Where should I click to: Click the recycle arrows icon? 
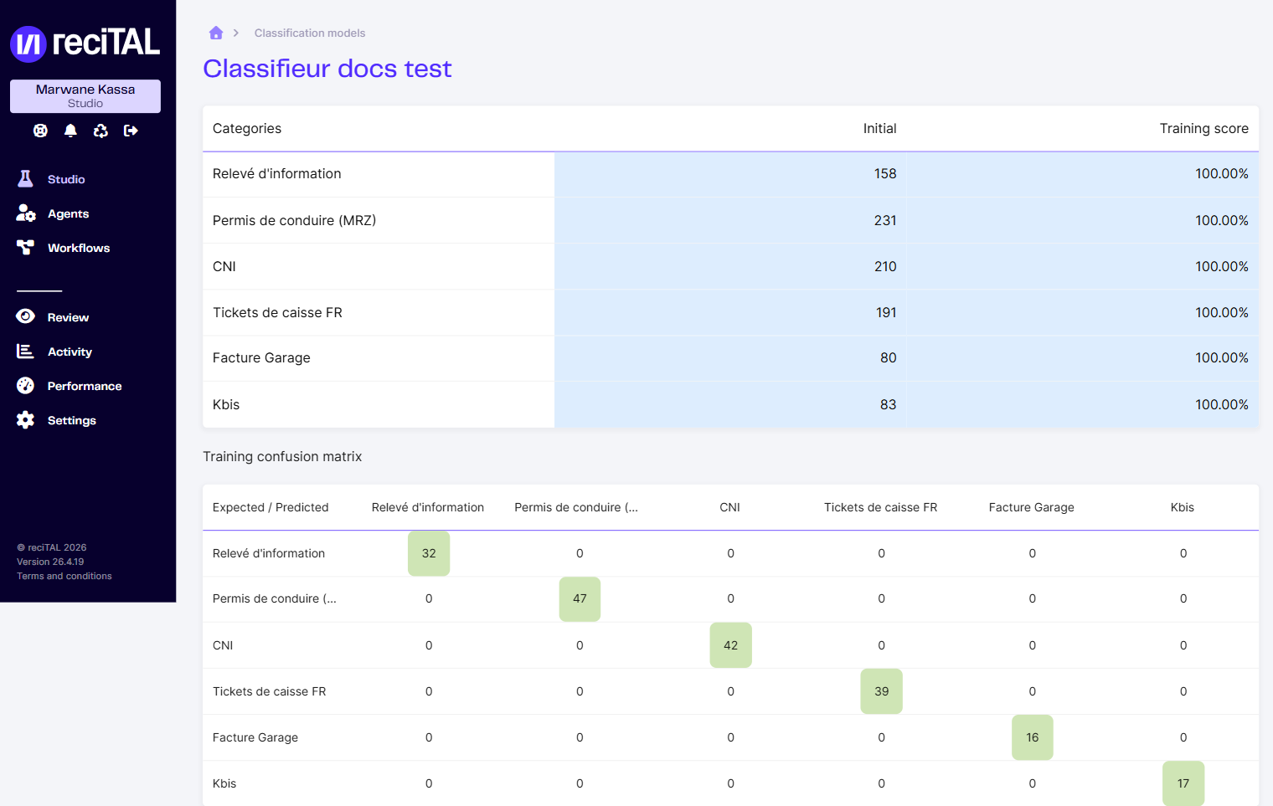pyautogui.click(x=100, y=131)
